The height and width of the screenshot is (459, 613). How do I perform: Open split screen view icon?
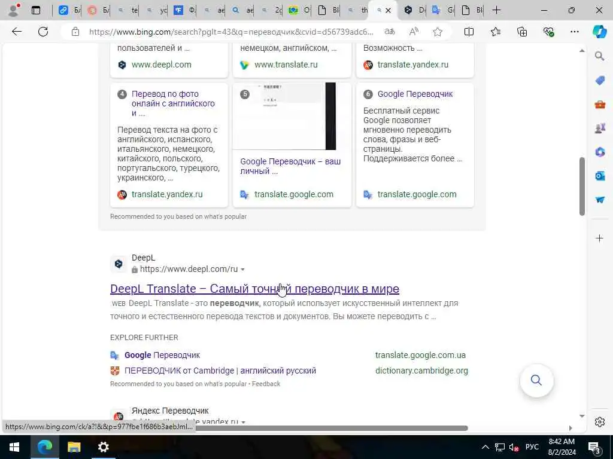[x=469, y=32]
